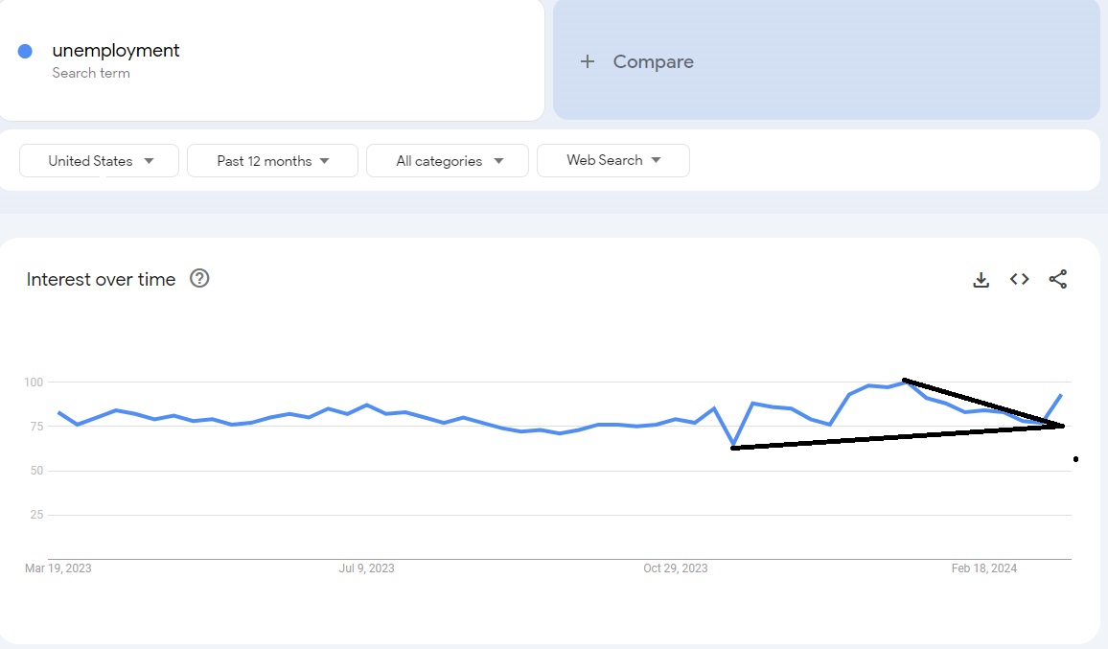The width and height of the screenshot is (1108, 649).
Task: Click the Oct 29, 2023 axis label
Action: [675, 568]
